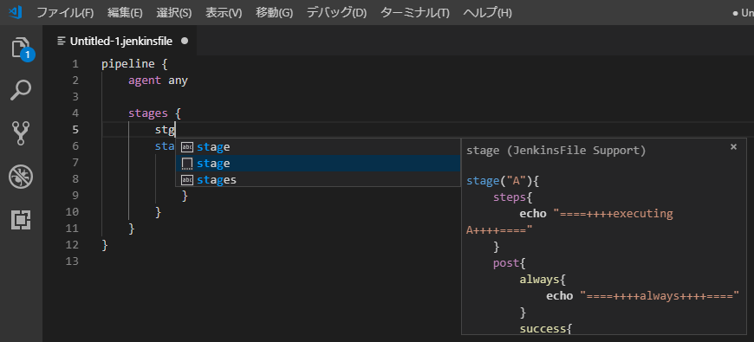
Task: Open the デバッグ(D) menu
Action: (x=336, y=13)
